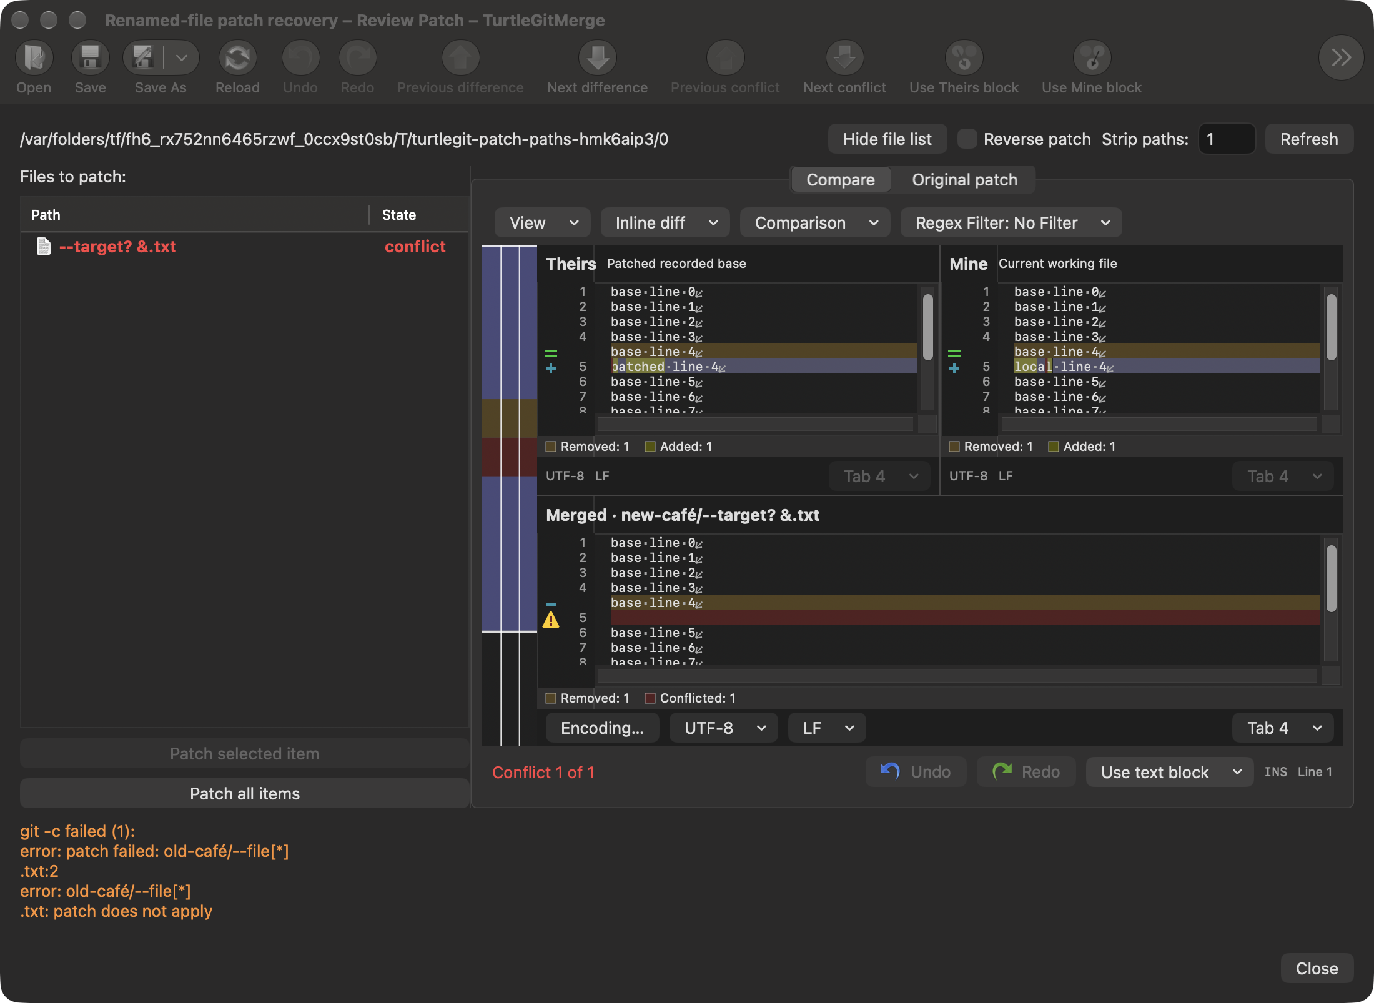Click the Encoding... button

(x=602, y=728)
